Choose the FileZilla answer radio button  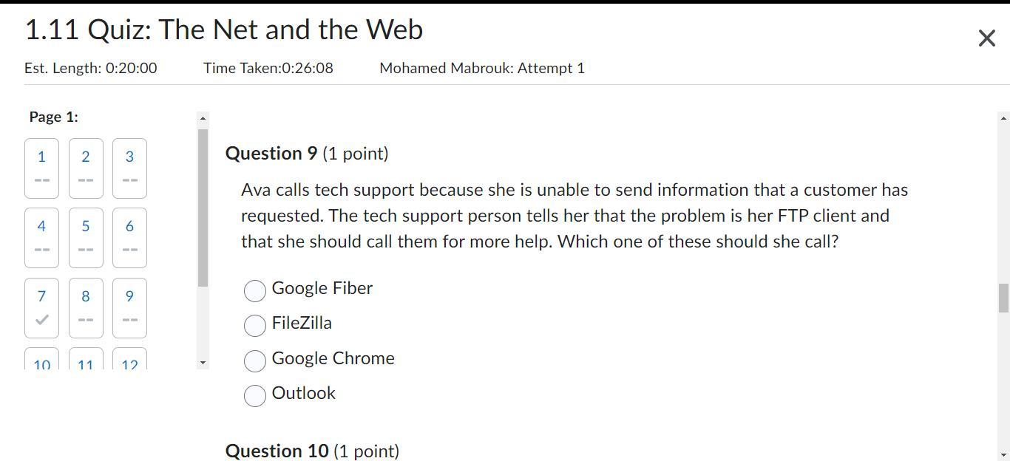255,325
